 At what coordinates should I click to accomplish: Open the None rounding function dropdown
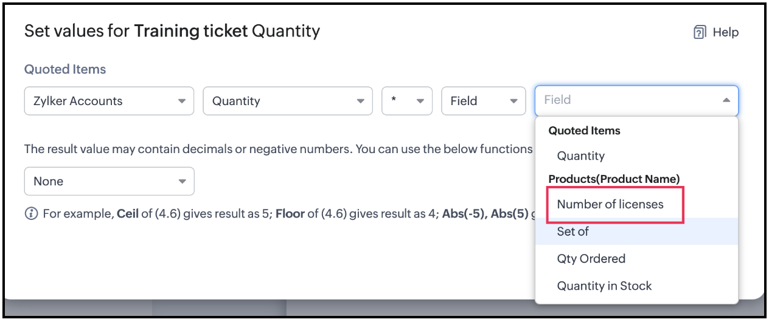(x=109, y=181)
